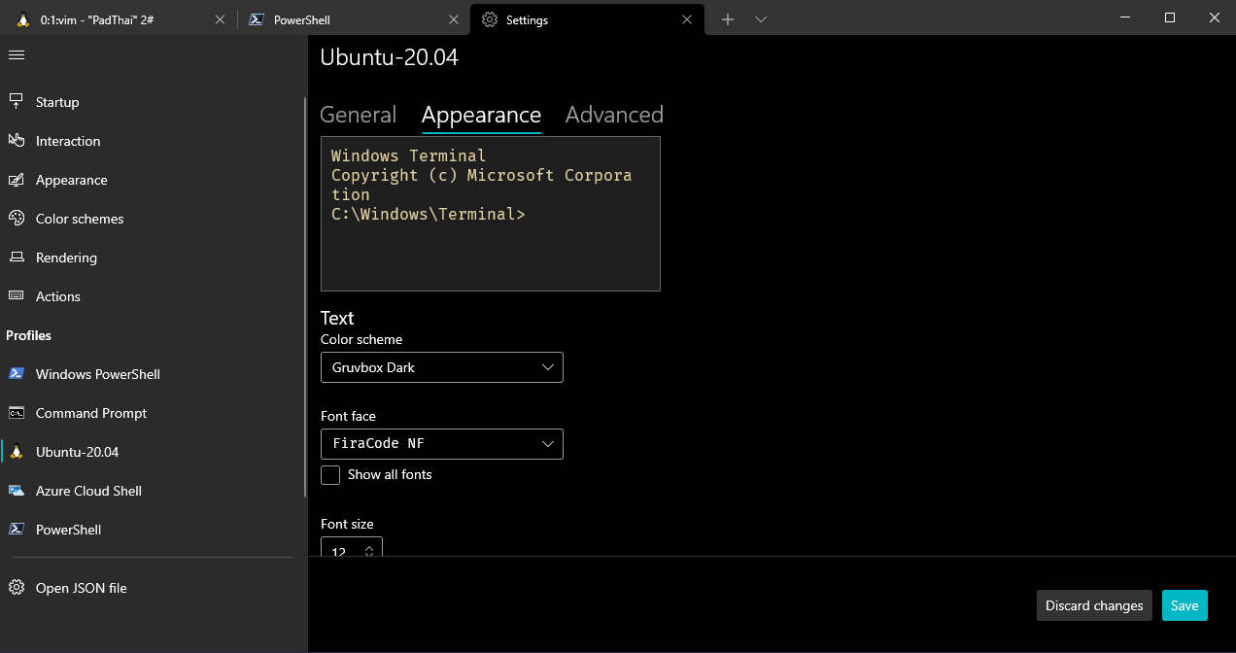The width and height of the screenshot is (1236, 653).
Task: Switch to the Advanced tab
Action: tap(614, 115)
